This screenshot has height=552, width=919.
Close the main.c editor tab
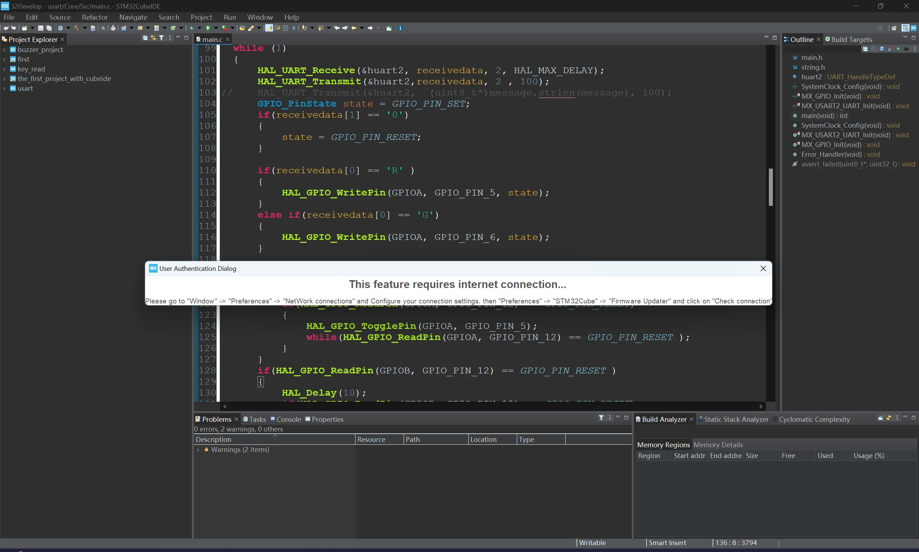(x=228, y=39)
